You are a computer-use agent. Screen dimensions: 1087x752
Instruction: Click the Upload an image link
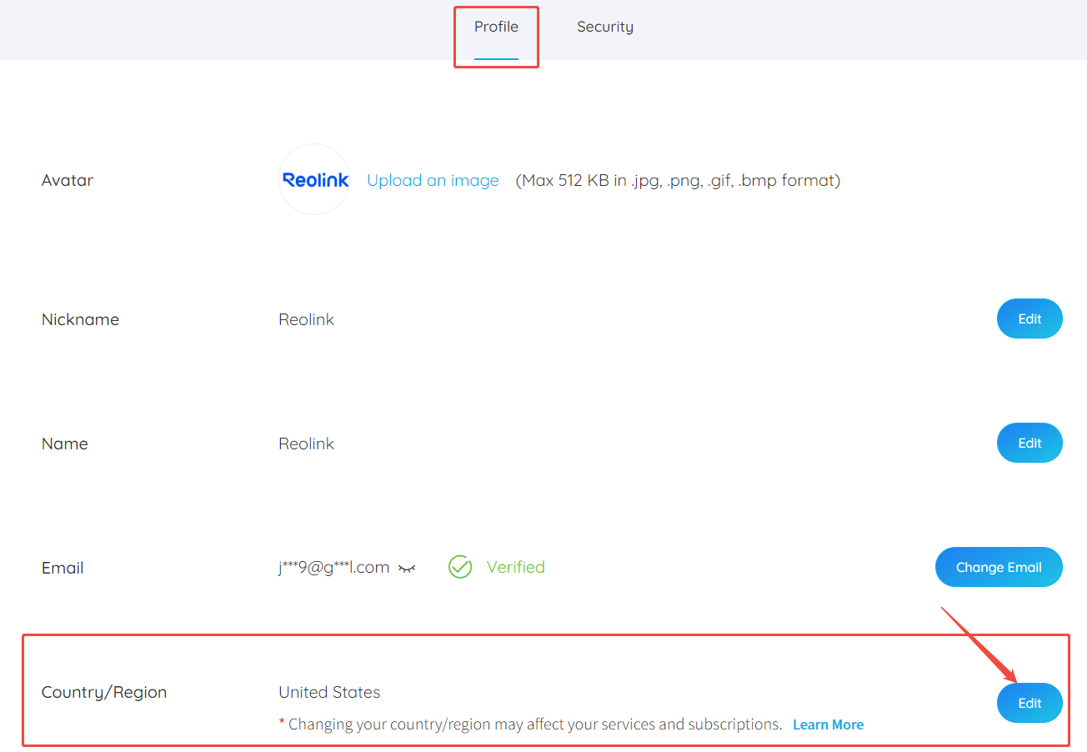click(x=433, y=180)
